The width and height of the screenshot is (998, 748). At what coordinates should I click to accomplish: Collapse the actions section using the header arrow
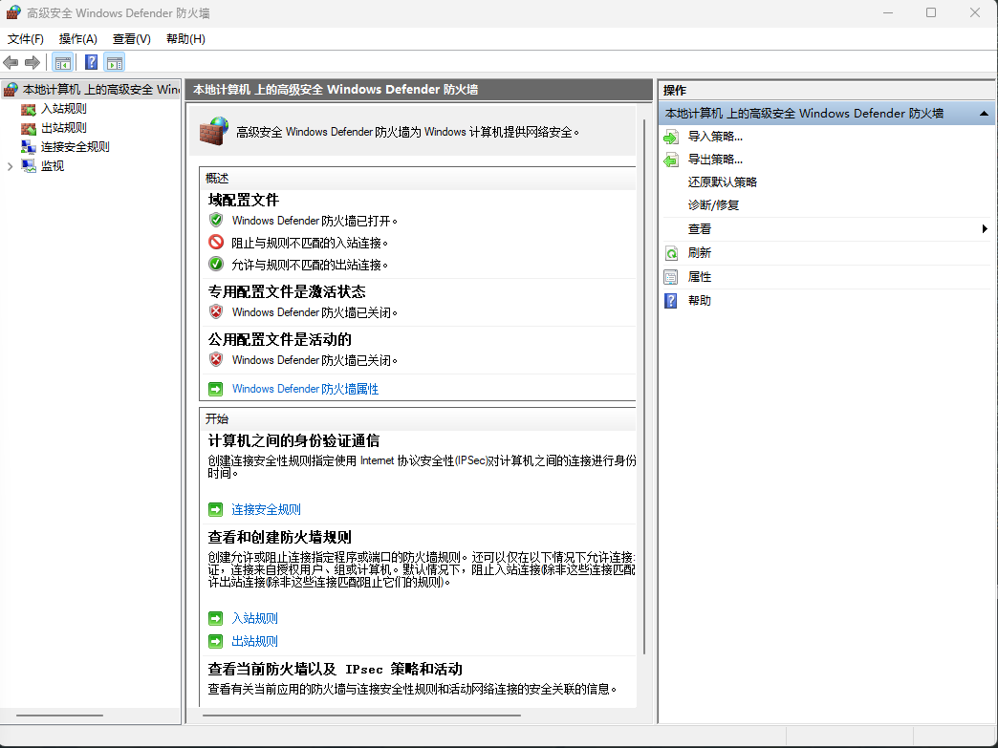[x=984, y=114]
